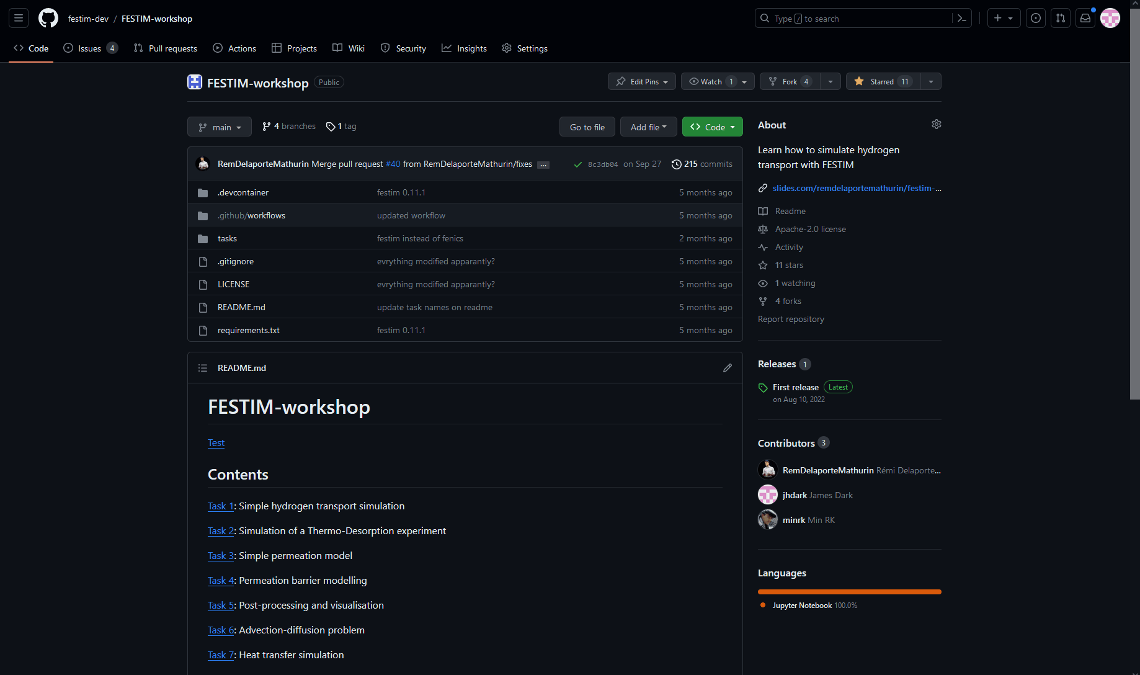Switch to the Pull requests tab
Screen dimensions: 1140x675
tap(166, 48)
